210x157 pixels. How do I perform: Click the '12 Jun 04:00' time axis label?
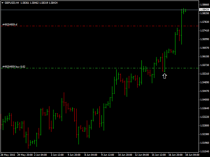tap(142, 155)
